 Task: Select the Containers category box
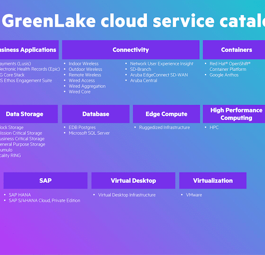[234, 50]
